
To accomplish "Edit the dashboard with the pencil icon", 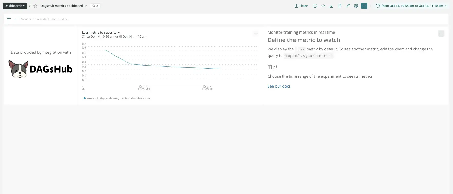I will 348,6.
